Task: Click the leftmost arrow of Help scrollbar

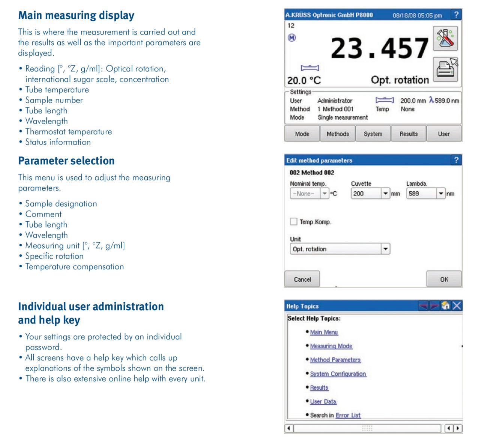Action: click(x=289, y=428)
